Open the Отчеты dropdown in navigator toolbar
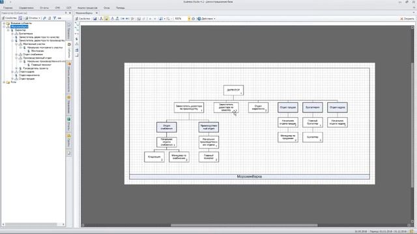The height and width of the screenshot is (234, 417). tap(33, 18)
